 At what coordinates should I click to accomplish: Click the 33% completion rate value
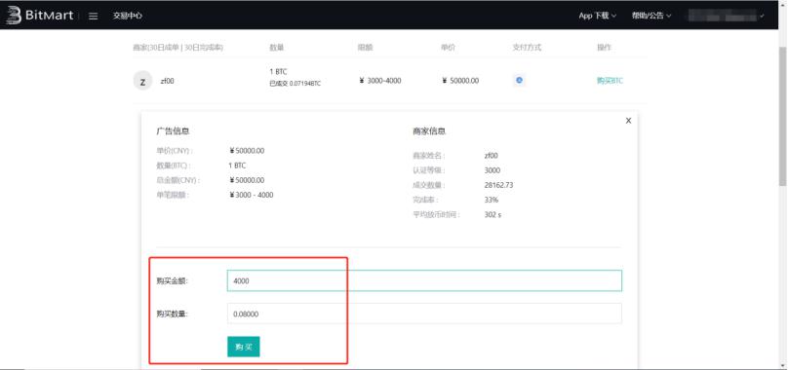click(x=491, y=200)
